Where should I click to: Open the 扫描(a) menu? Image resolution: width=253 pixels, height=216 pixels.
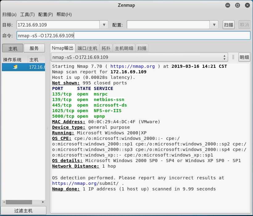(x=9, y=14)
